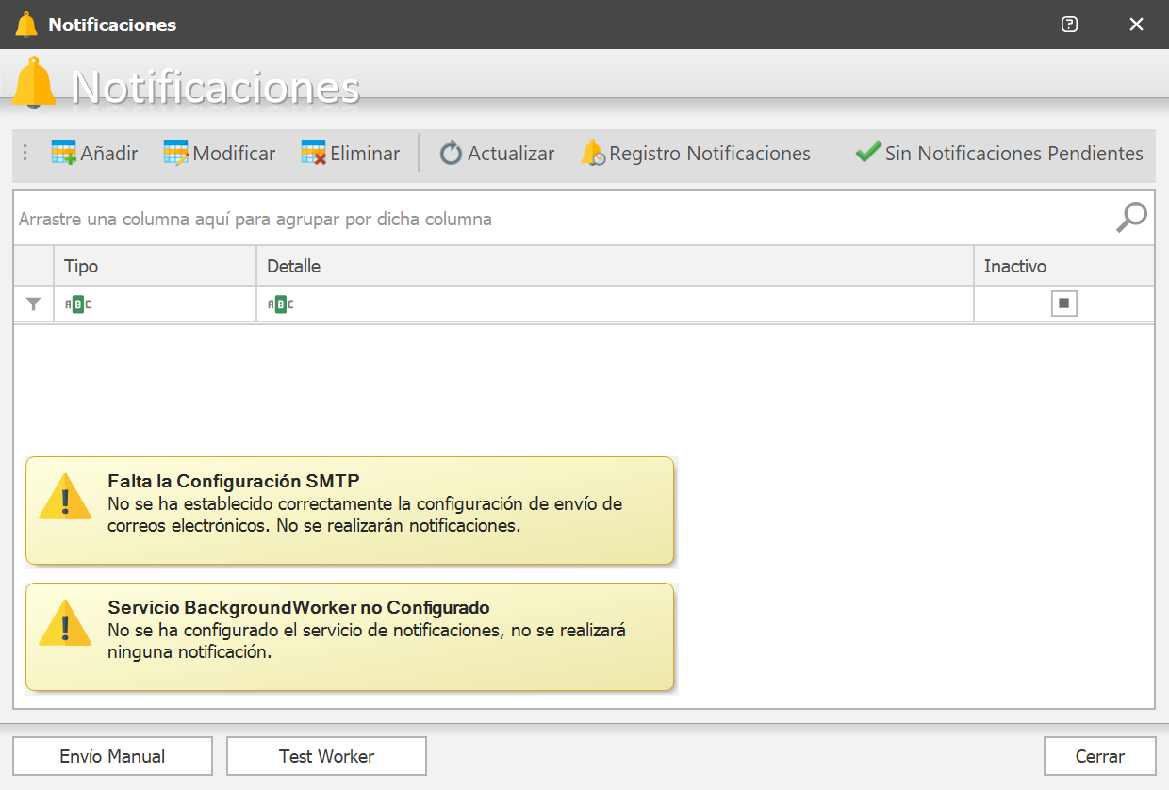Click Sin Notificaciones Pendientes status

point(999,153)
